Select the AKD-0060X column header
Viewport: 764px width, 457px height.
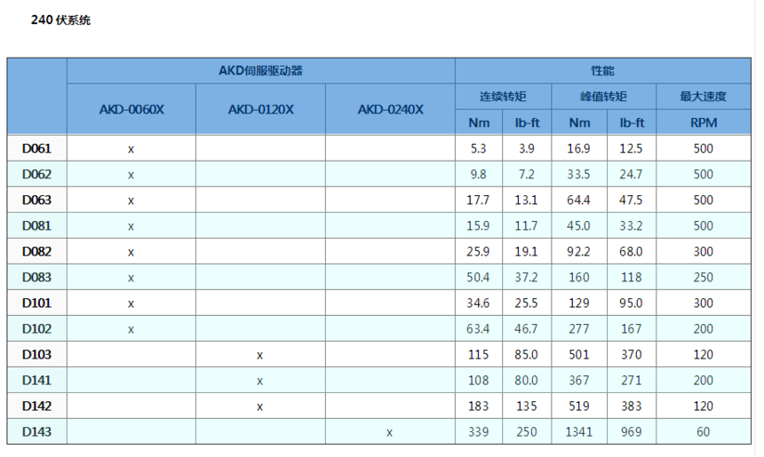click(x=131, y=109)
